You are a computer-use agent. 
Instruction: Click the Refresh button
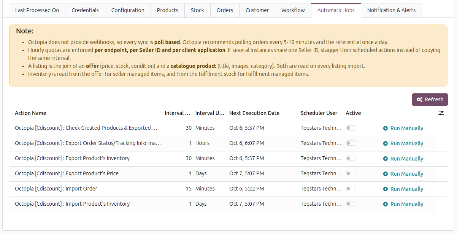(430, 99)
